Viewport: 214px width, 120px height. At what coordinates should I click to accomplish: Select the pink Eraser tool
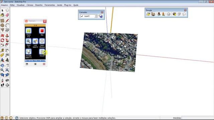(x=7, y=15)
